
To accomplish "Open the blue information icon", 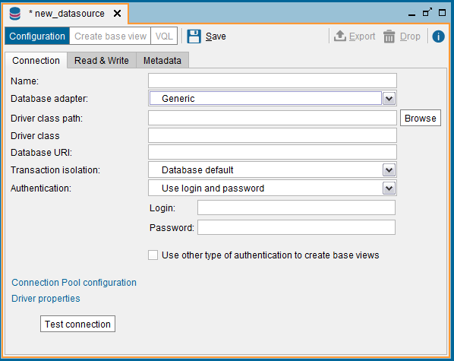I will 438,36.
